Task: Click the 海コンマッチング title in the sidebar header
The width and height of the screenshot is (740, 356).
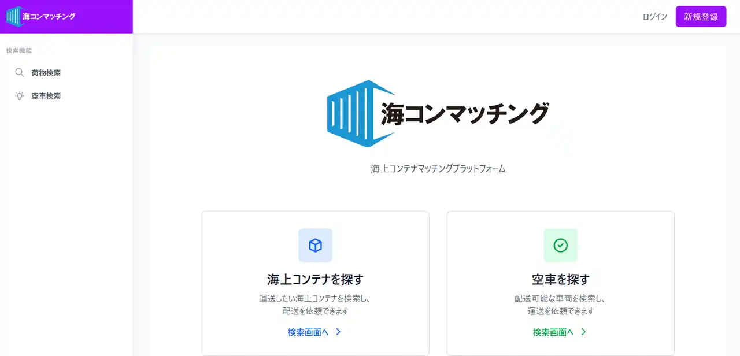Action: (x=48, y=16)
